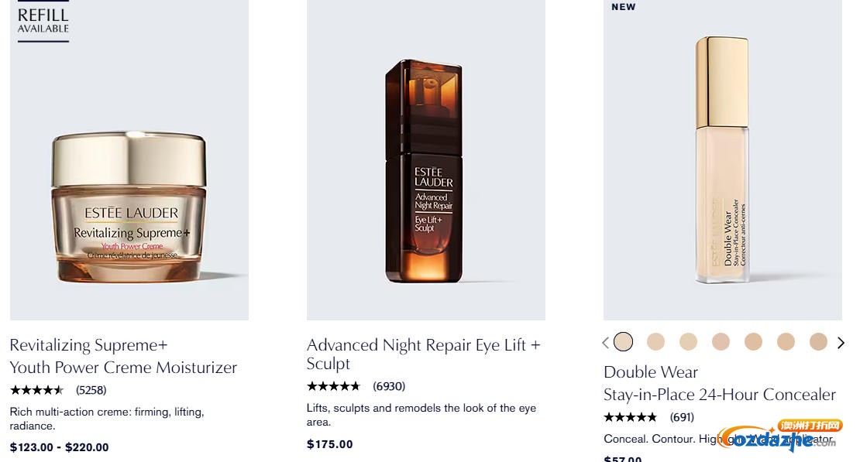The height and width of the screenshot is (462, 860).
Task: Choose the fourth concealer shade swatch
Action: (721, 341)
